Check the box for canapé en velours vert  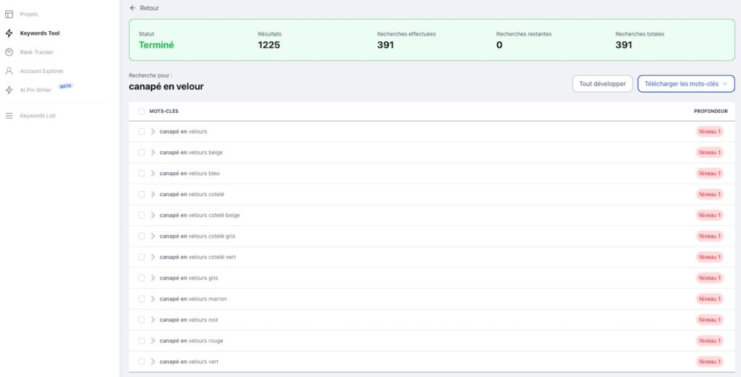click(141, 361)
